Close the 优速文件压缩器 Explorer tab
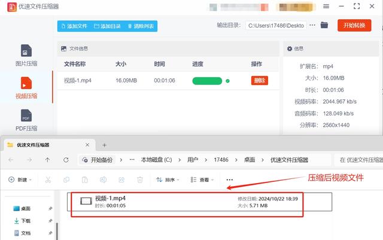 pos(87,145)
